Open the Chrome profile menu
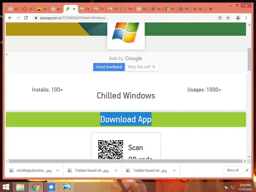 [238, 18]
